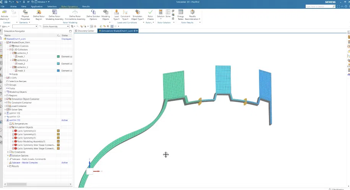Expand the Modeling Objects node
This screenshot has width=350, height=190.
point(5,92)
